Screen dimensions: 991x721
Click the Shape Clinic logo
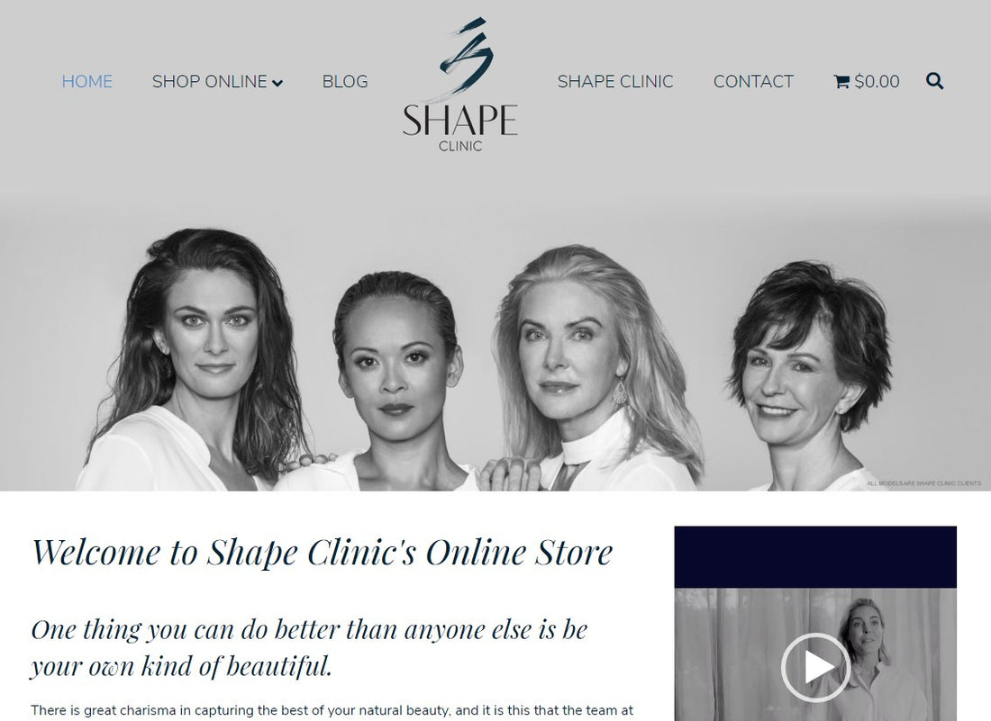[x=460, y=86]
